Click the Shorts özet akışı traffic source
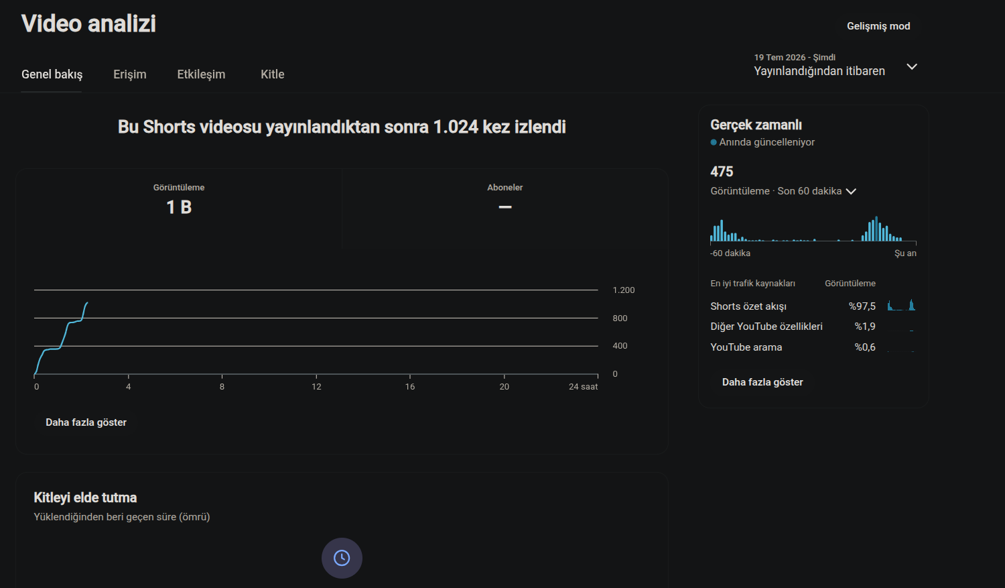The height and width of the screenshot is (588, 1005). (748, 306)
